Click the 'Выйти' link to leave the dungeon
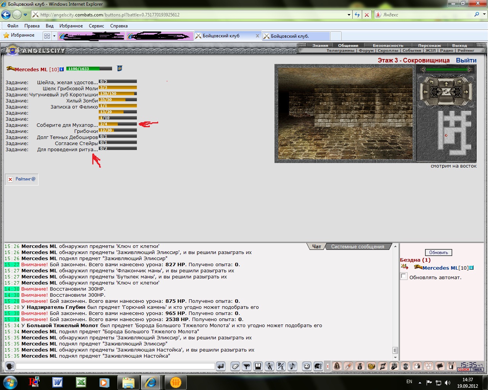488x390 pixels. pyautogui.click(x=466, y=60)
